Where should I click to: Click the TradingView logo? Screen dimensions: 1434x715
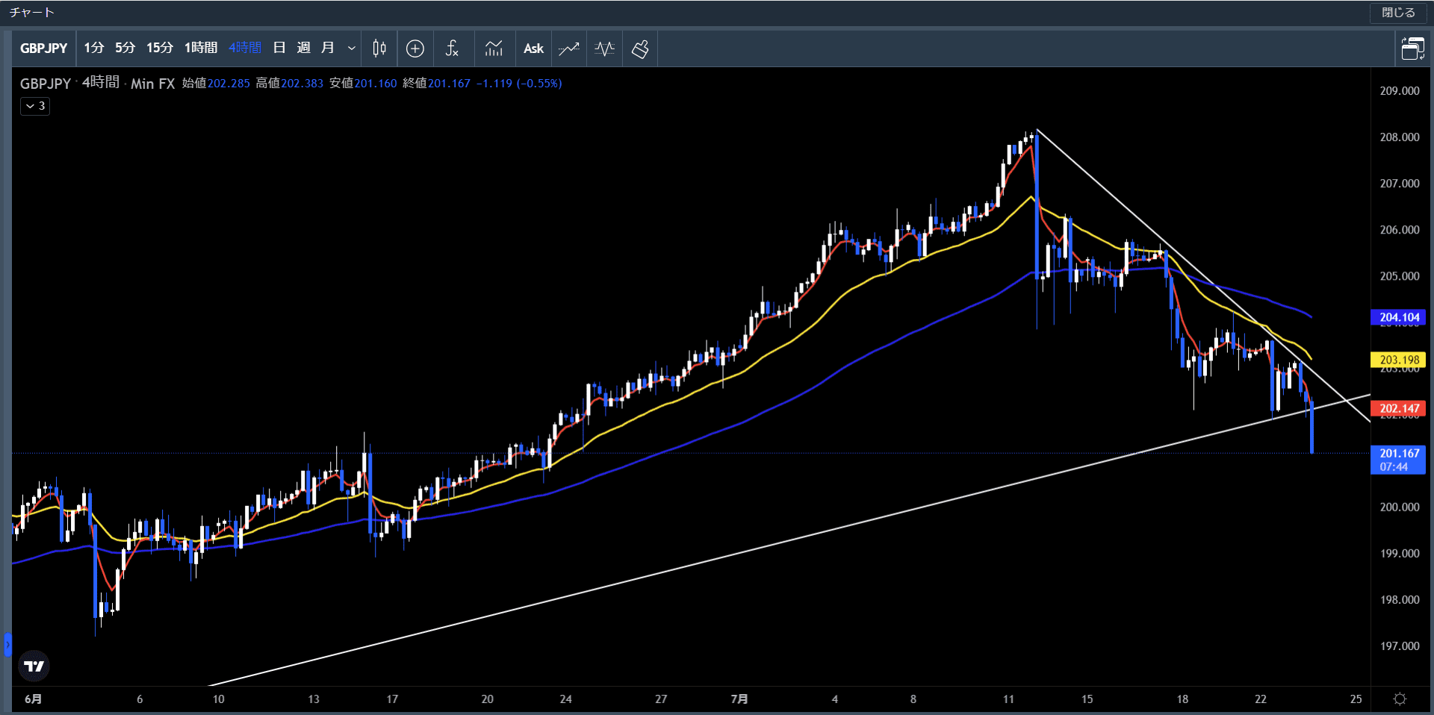point(34,666)
